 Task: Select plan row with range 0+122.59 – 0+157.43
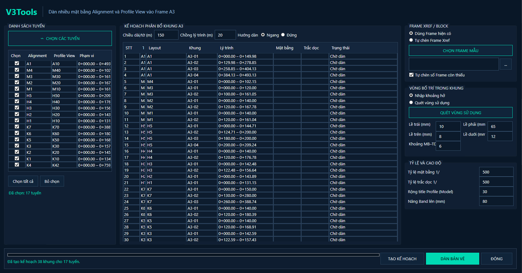[x=260, y=240]
